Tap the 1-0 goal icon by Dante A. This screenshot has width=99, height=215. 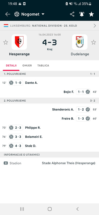pos(11,83)
